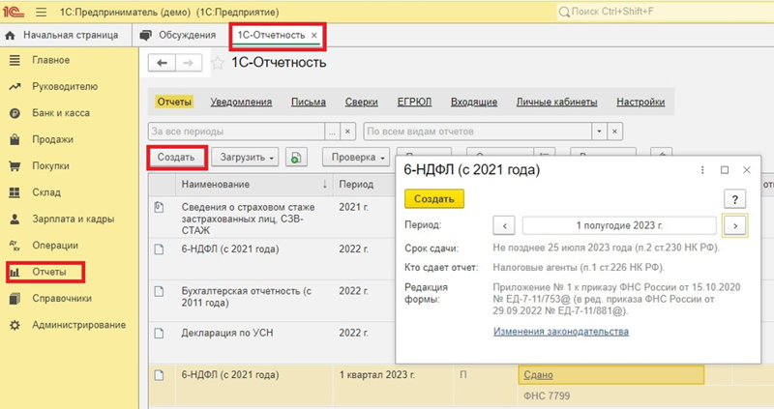The image size is (774, 409).
Task: Open the dialog's three-dot more menu
Action: pyautogui.click(x=702, y=170)
